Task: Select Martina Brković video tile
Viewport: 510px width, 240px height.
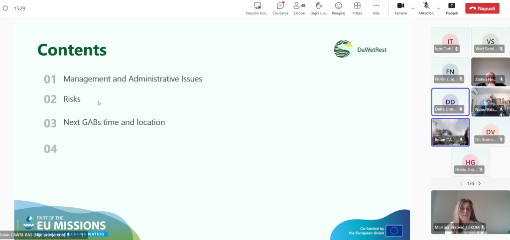Action: [x=463, y=212]
